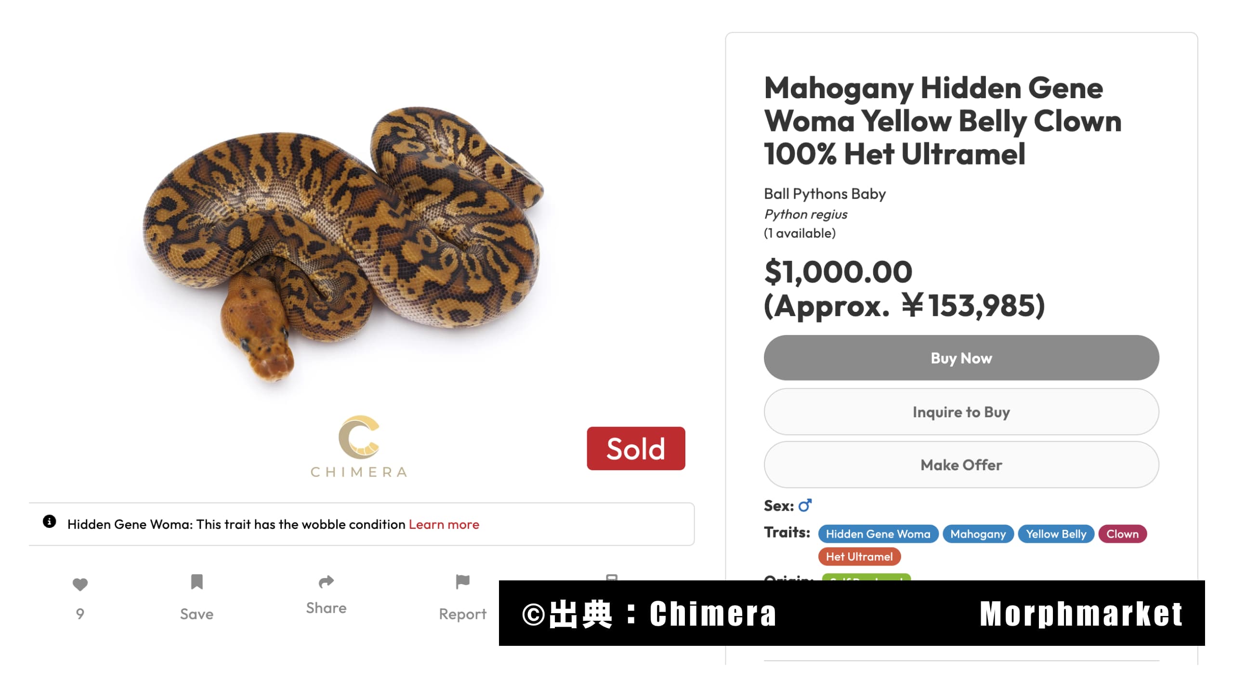Select the Hidden Gene Woma trait tag
The width and height of the screenshot is (1233, 693).
(x=878, y=534)
